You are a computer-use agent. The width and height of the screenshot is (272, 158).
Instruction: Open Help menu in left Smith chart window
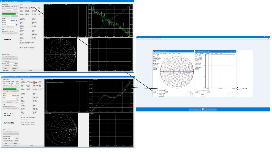tap(179, 53)
